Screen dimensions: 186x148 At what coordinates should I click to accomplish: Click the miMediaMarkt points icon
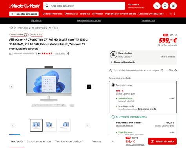[x=111, y=70]
